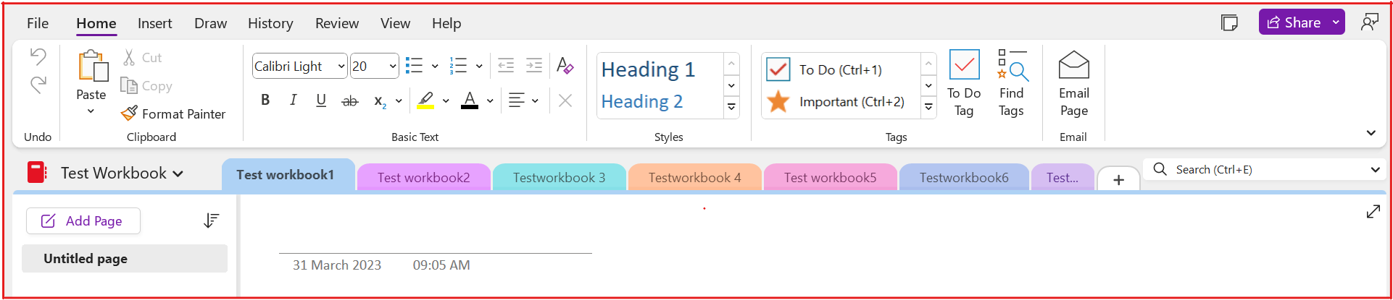Click the Paste clipboard icon

pos(93,65)
